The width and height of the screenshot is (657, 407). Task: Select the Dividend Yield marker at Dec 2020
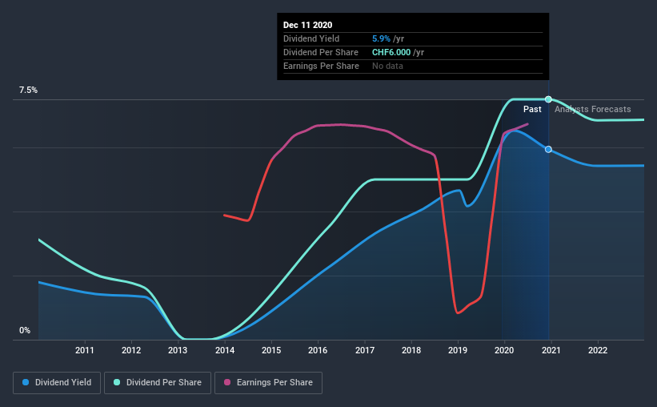pyautogui.click(x=548, y=149)
